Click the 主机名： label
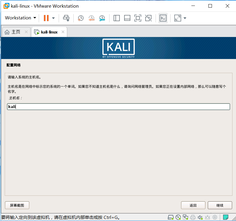This screenshot has height=221, width=236. point(16,98)
